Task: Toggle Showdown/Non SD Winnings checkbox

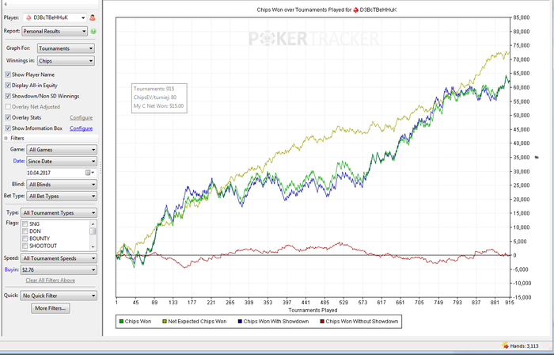Action: (8, 96)
